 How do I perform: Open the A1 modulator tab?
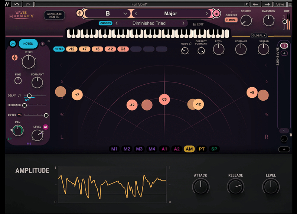click(x=164, y=149)
